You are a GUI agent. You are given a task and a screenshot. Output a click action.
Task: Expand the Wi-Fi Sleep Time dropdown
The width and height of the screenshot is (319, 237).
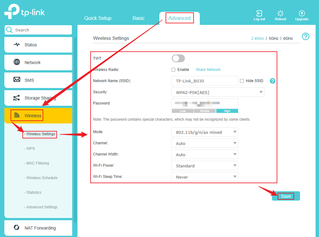(204, 177)
